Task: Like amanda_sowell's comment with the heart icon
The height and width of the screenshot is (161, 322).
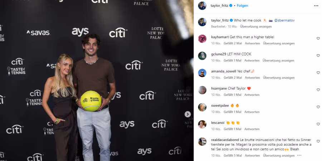Action: (318, 73)
